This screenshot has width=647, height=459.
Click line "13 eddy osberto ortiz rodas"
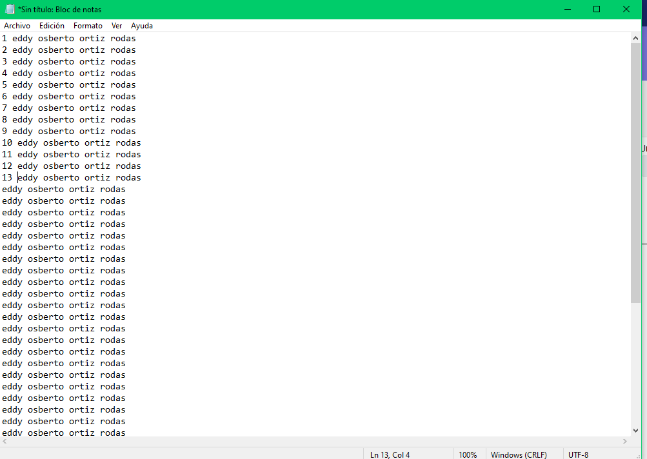point(72,177)
